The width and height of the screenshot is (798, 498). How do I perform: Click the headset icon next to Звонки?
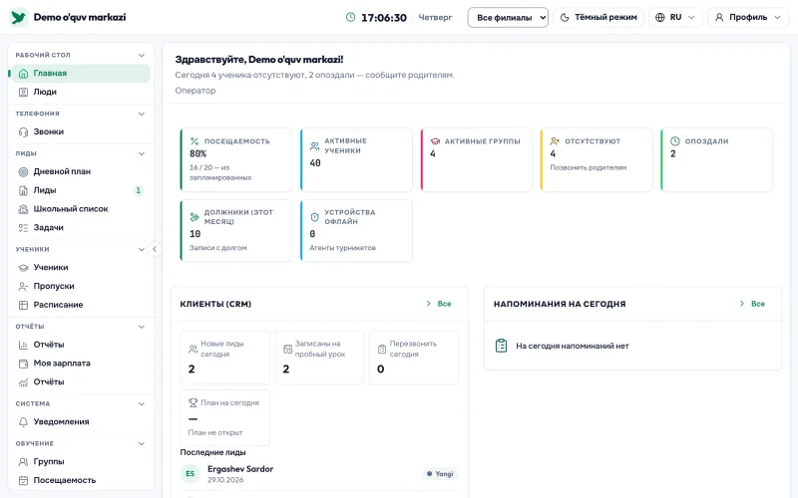(23, 131)
